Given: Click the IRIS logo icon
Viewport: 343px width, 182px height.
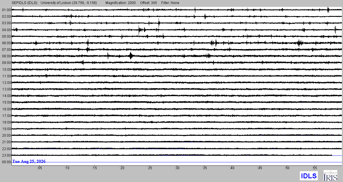Looking at the screenshot, I should 330,175.
